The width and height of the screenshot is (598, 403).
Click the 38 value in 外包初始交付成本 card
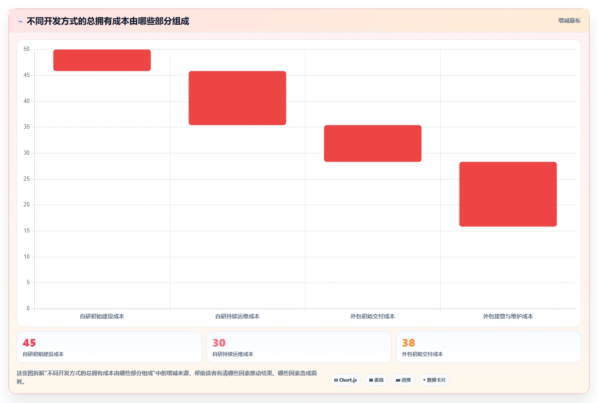pyautogui.click(x=409, y=343)
